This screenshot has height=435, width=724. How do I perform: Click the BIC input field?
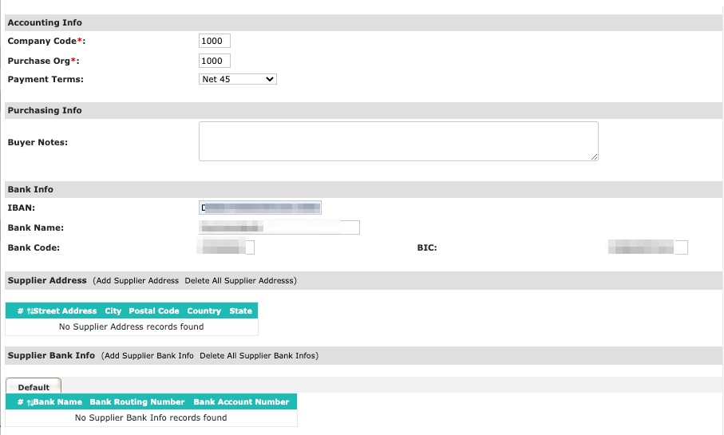point(647,247)
